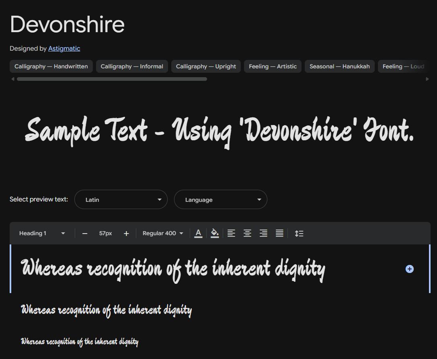Select the Calligraphy — Informal tag

(x=132, y=66)
